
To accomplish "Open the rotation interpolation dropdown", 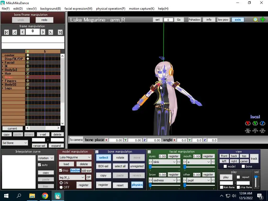I will coord(46,158).
